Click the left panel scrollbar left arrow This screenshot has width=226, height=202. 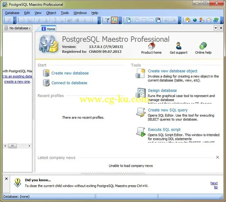5,146
